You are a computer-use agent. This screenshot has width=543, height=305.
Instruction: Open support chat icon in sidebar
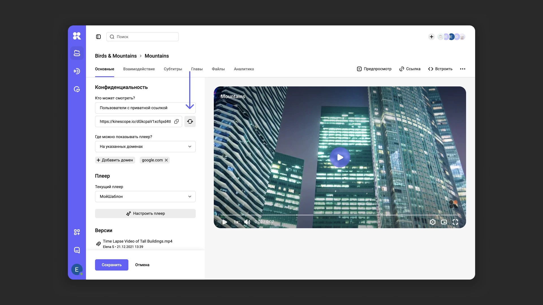click(77, 250)
